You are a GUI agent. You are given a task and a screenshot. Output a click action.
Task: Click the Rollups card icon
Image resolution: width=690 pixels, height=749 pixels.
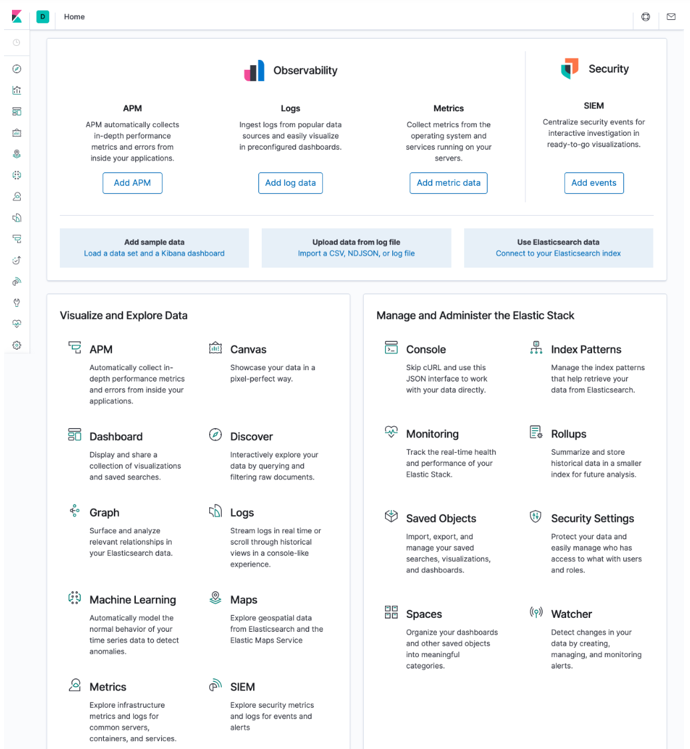pos(536,432)
